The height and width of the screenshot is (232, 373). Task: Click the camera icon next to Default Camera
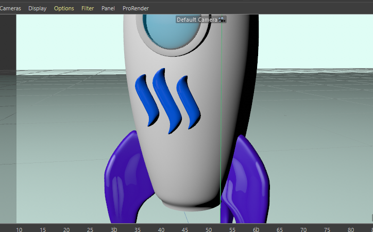(x=222, y=20)
